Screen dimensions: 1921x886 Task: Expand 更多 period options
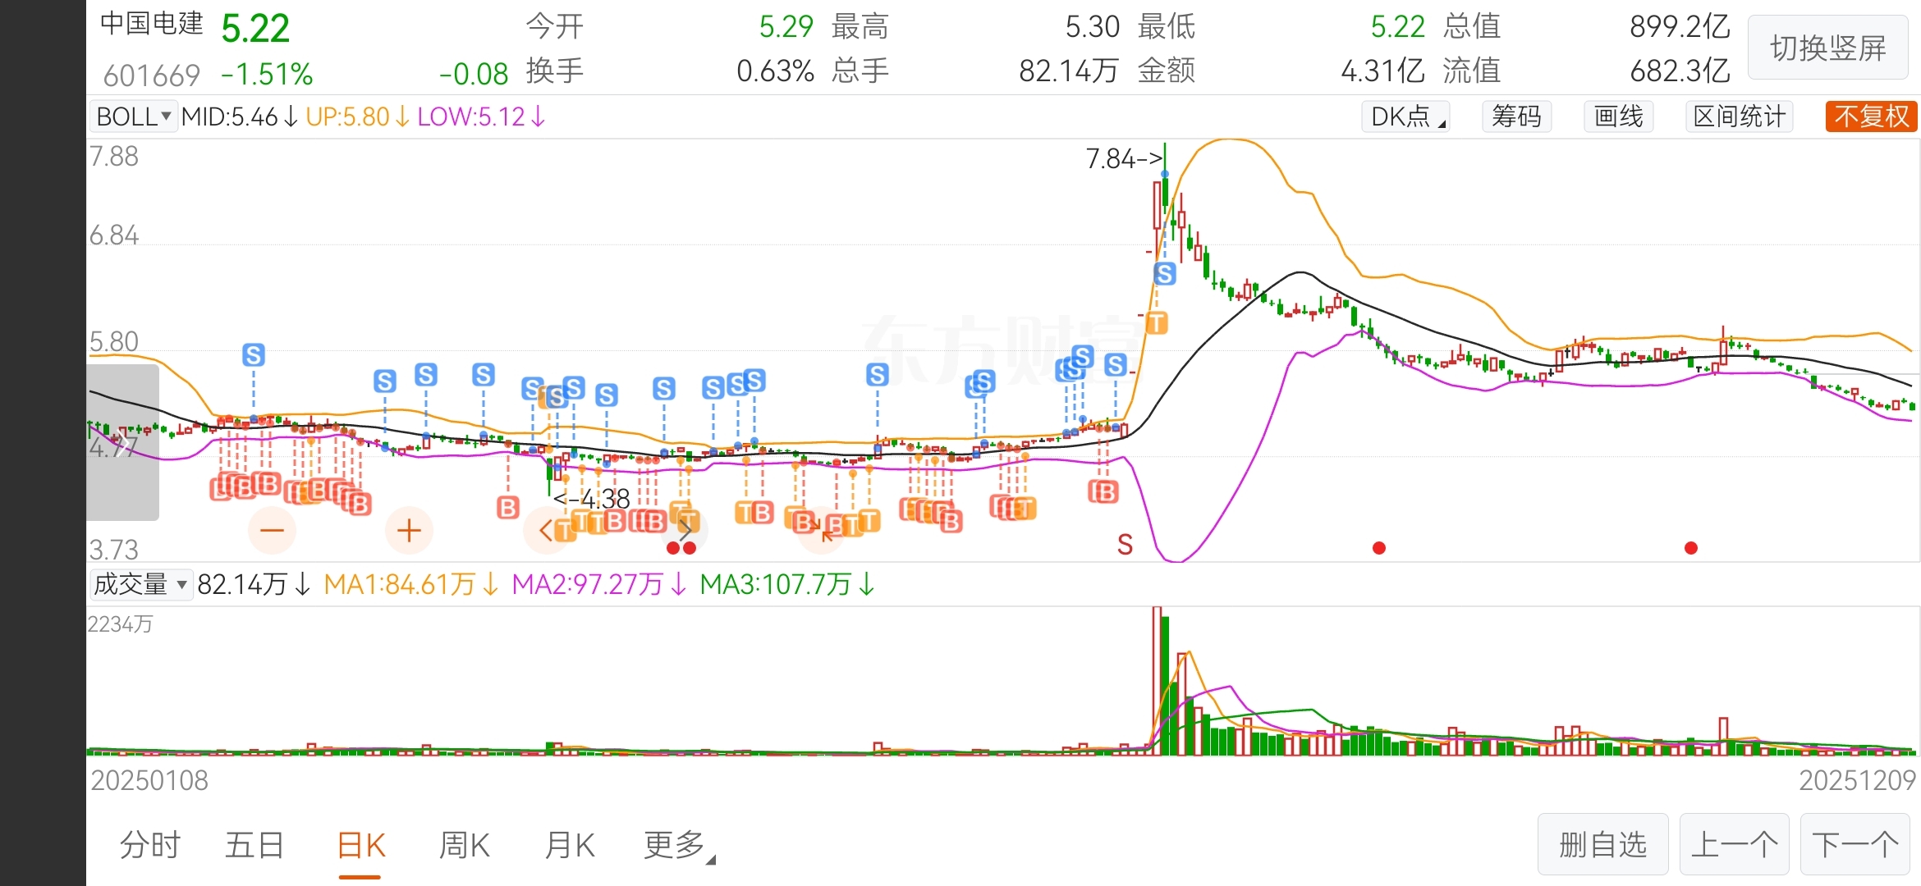[679, 845]
